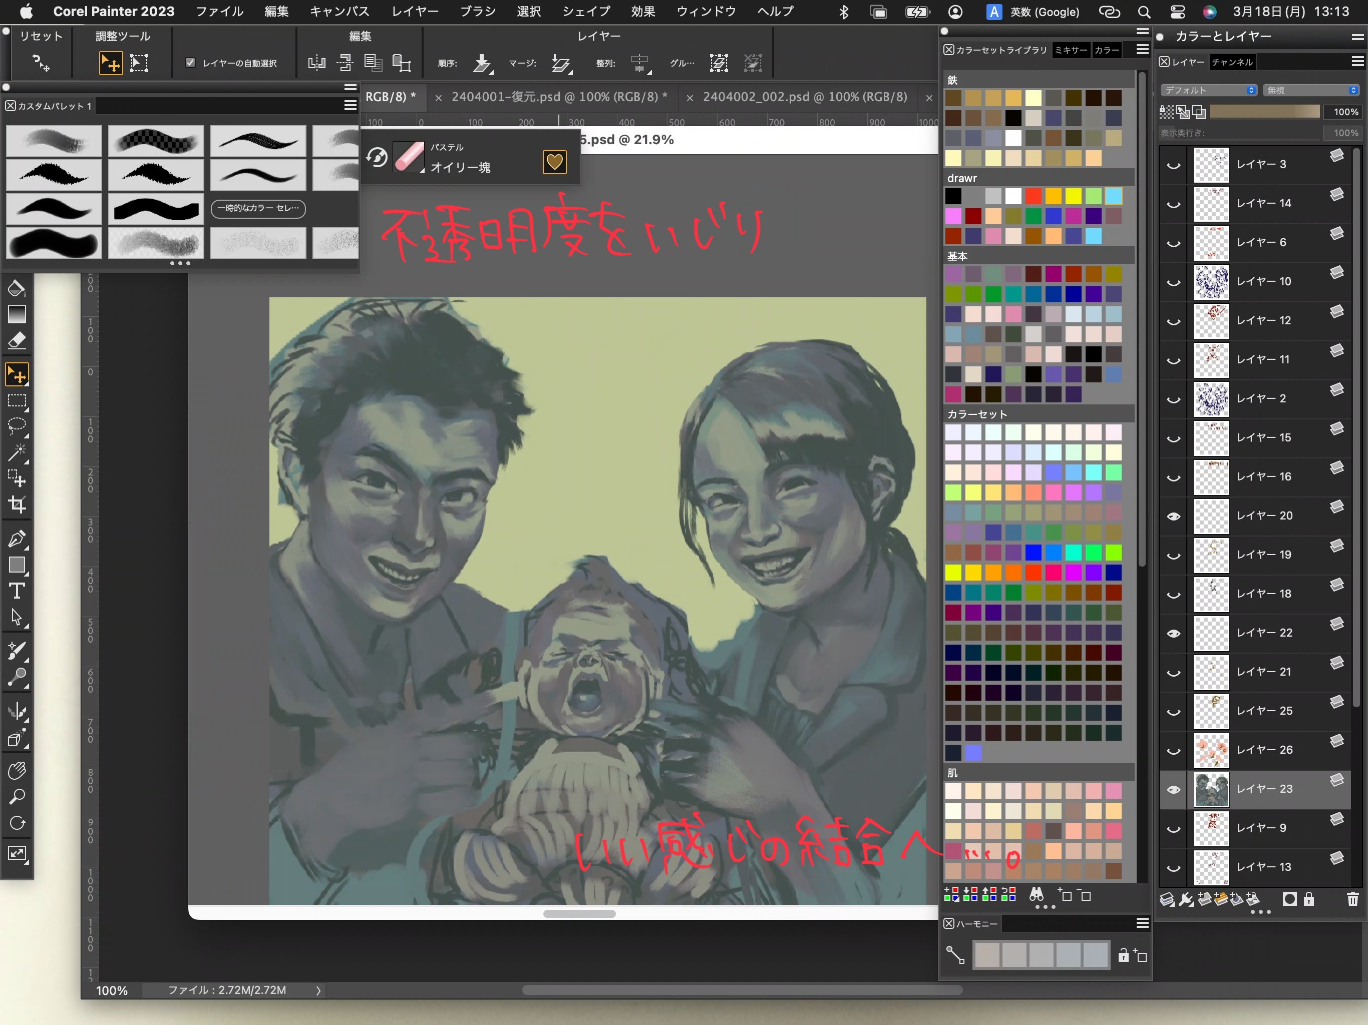Image resolution: width=1368 pixels, height=1025 pixels.
Task: Open the Layers panel options menu
Action: pos(1357,61)
